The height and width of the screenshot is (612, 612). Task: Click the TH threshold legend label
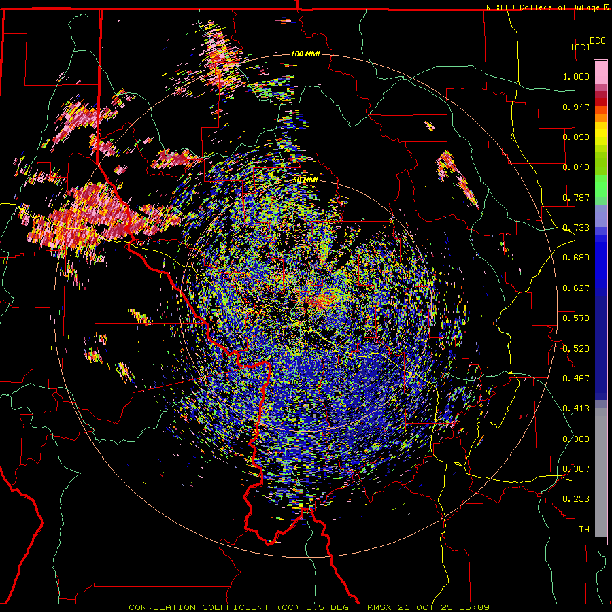pyautogui.click(x=584, y=530)
